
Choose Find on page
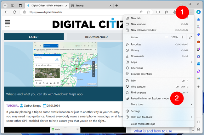[x=159, y=92]
